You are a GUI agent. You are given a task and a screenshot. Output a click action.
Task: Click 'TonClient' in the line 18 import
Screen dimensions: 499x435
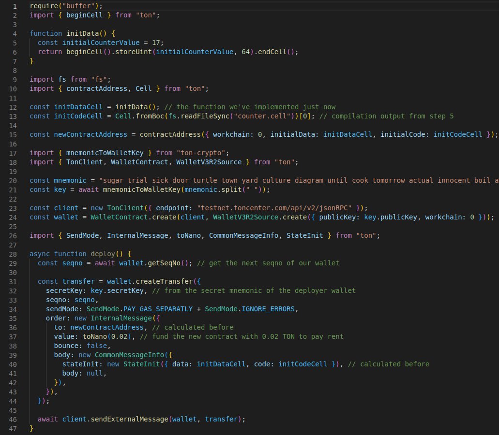tap(84, 162)
